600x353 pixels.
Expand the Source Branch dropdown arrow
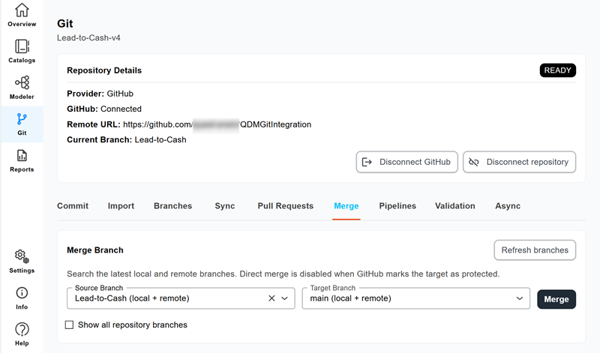284,298
